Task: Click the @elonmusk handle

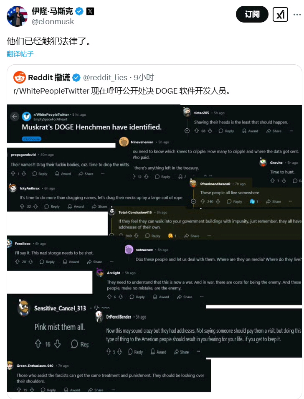Action: (53, 22)
